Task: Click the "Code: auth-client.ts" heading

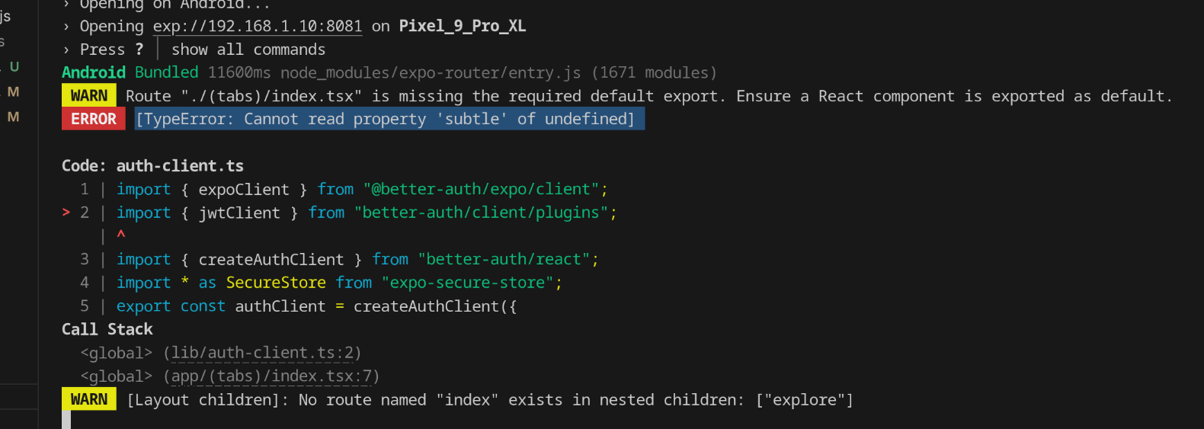Action: pyautogui.click(x=152, y=166)
